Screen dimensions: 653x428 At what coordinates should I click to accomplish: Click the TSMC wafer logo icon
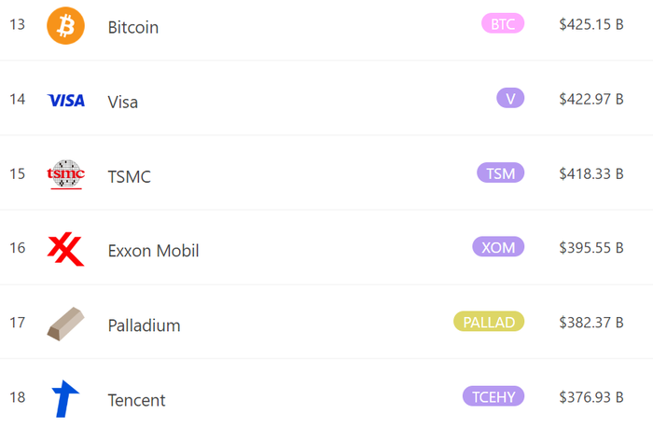(66, 174)
